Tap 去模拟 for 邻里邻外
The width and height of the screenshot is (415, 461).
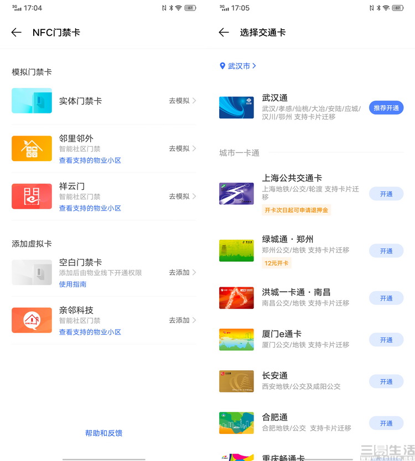[x=182, y=148]
